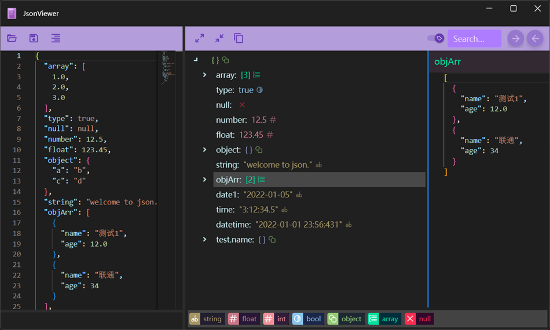Expand the test.name node chevron

click(204, 240)
